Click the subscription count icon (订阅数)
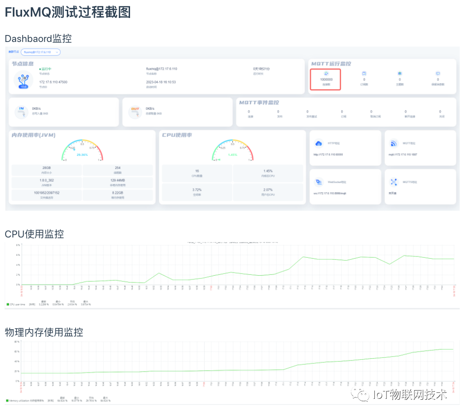Viewport: 462px width, 415px height. 364,73
